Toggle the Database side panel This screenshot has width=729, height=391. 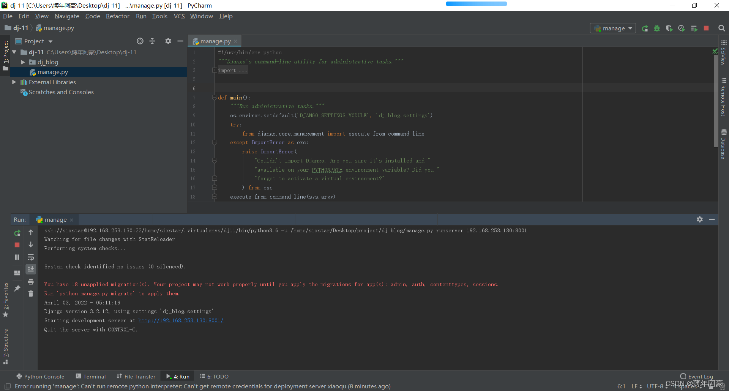(724, 144)
